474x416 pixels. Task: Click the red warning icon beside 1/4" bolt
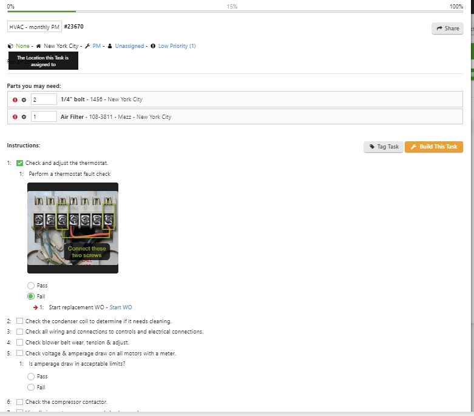[15, 99]
